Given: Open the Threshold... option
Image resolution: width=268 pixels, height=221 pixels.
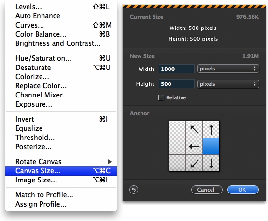Looking at the screenshot, I should click(x=61, y=138).
